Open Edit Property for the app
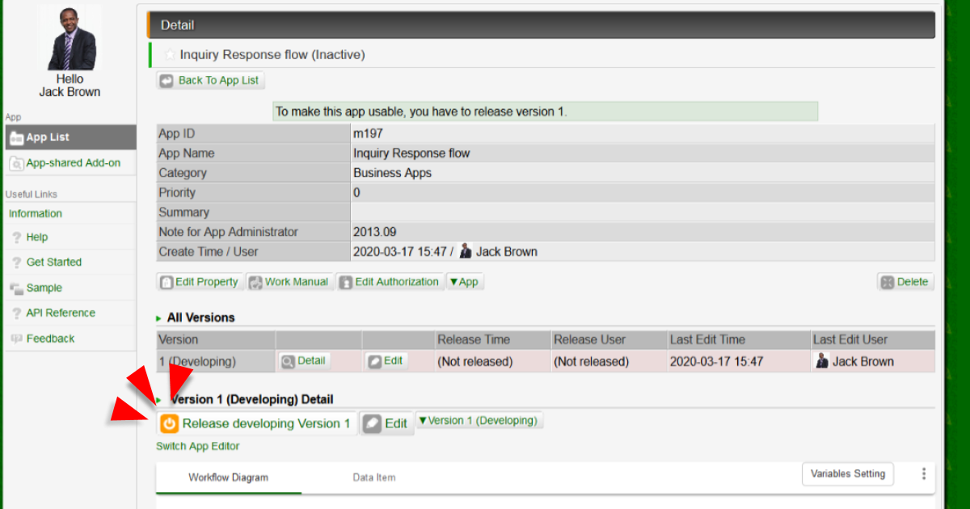 tap(200, 282)
